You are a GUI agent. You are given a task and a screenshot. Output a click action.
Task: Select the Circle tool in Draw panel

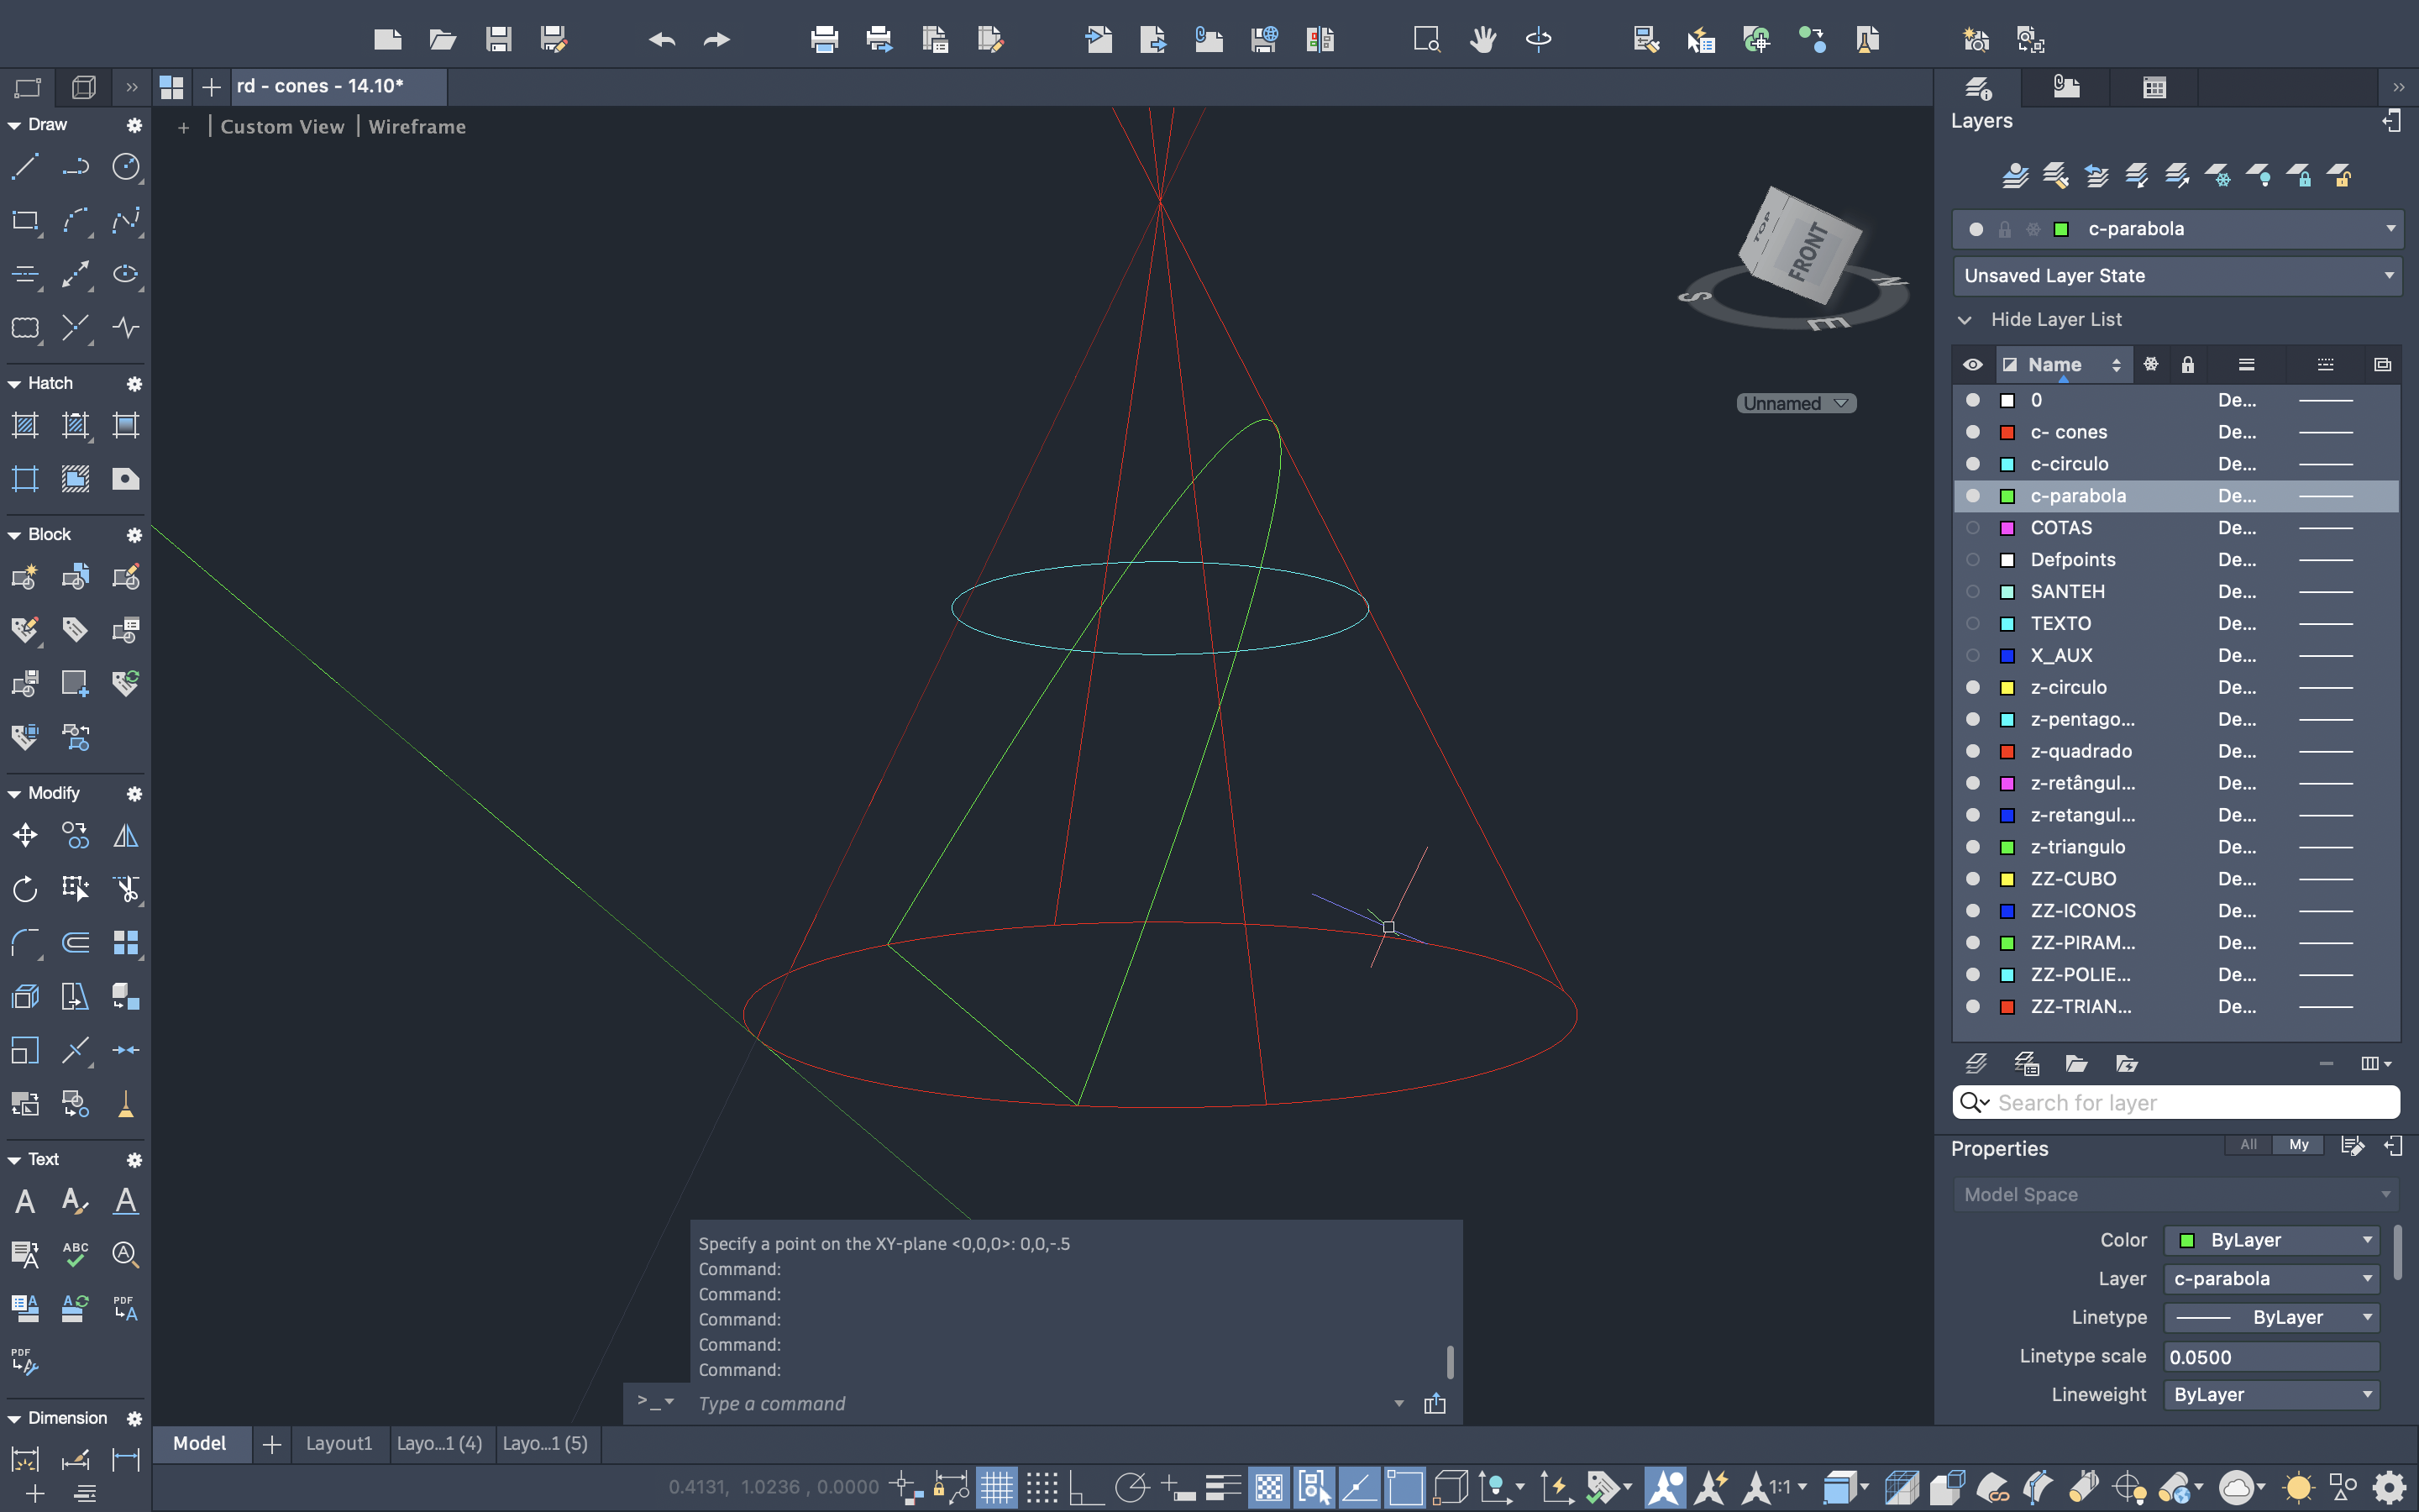126,166
